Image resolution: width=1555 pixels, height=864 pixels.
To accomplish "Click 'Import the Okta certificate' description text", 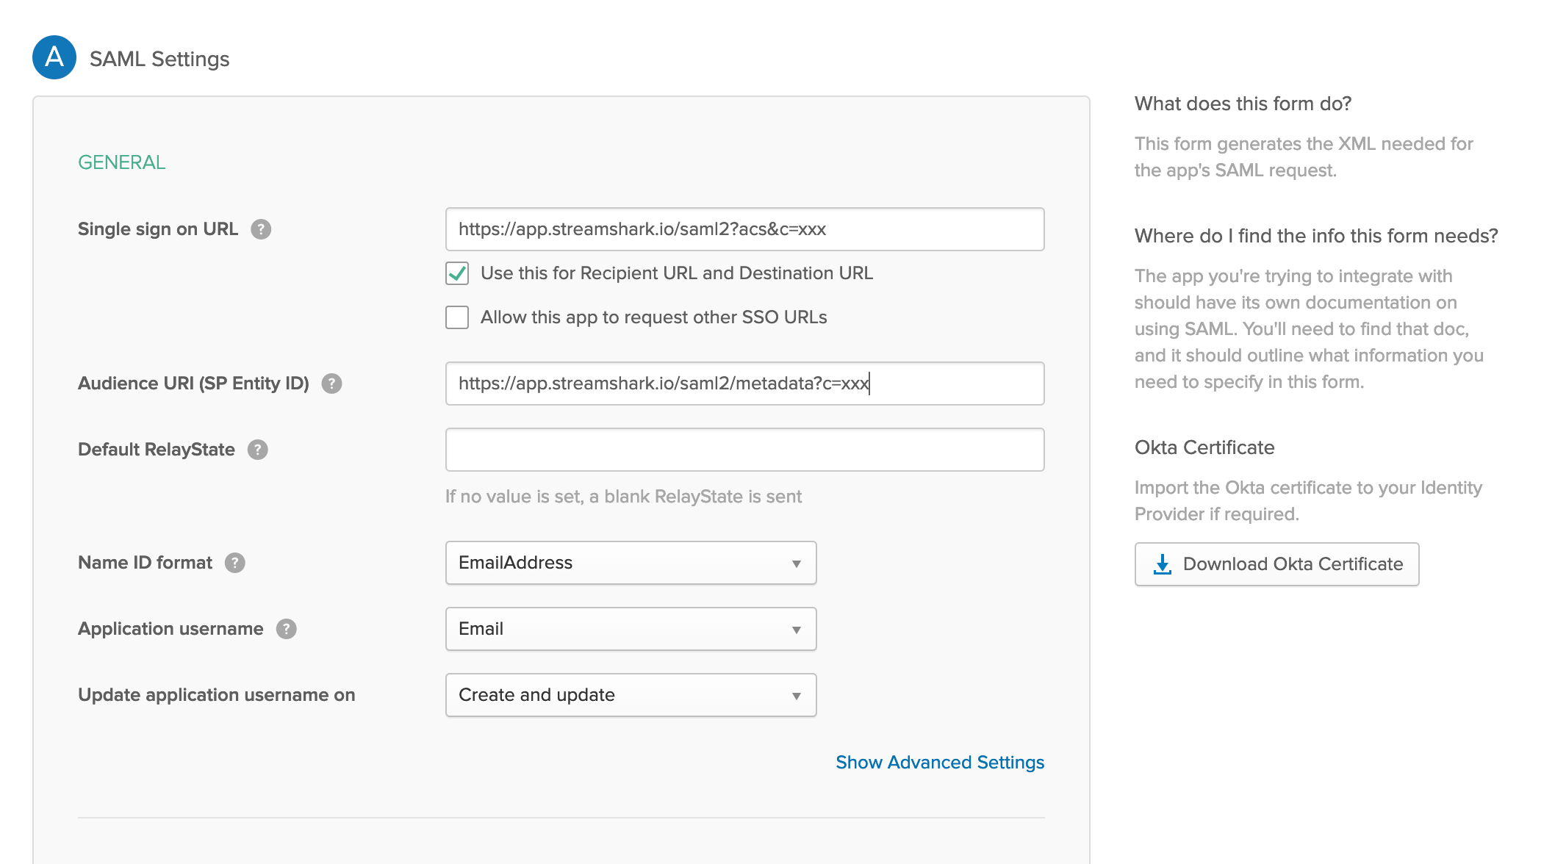I will click(1308, 501).
